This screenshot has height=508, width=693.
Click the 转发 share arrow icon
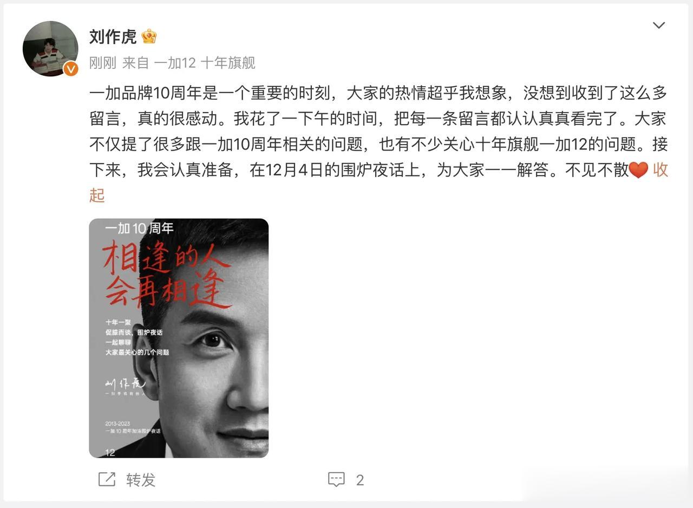107,479
